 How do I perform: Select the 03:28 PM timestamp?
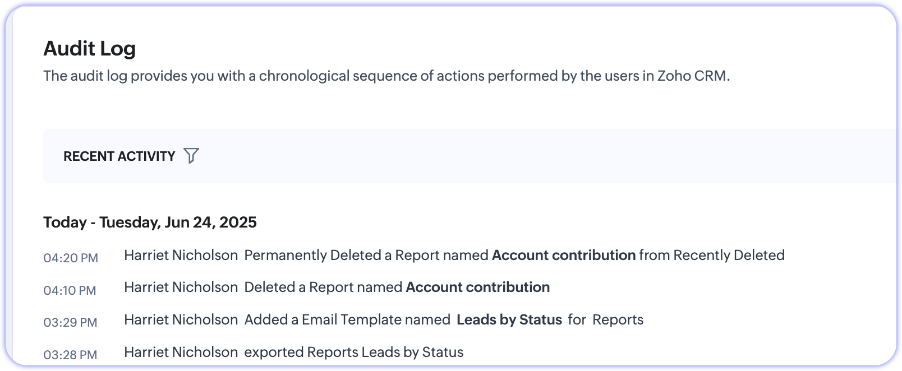click(70, 355)
